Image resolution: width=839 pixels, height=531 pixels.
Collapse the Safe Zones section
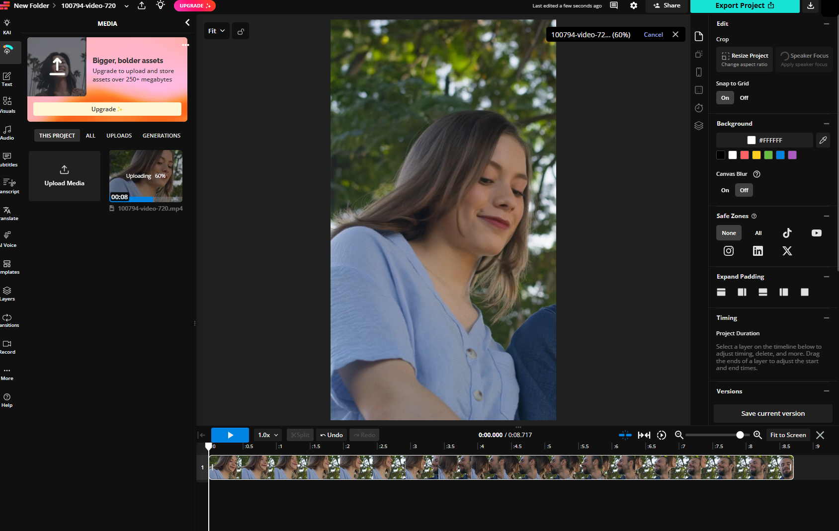pyautogui.click(x=827, y=216)
